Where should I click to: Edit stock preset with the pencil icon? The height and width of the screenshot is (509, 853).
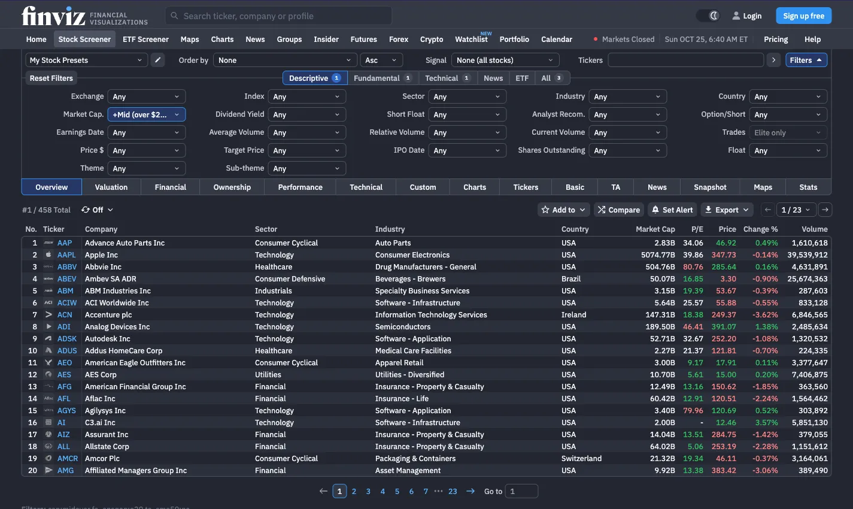pyautogui.click(x=157, y=60)
